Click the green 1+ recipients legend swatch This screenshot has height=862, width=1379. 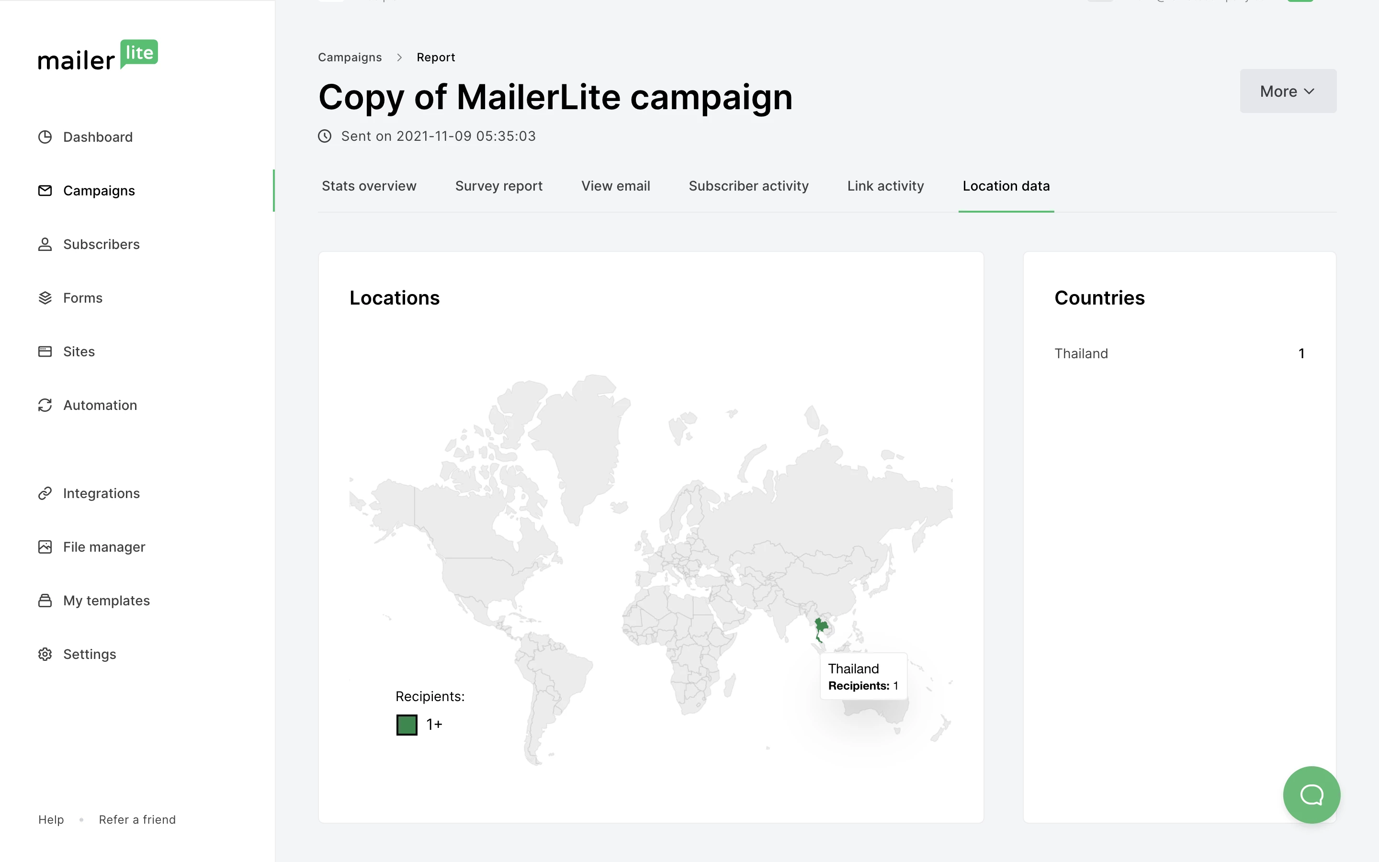[407, 725]
